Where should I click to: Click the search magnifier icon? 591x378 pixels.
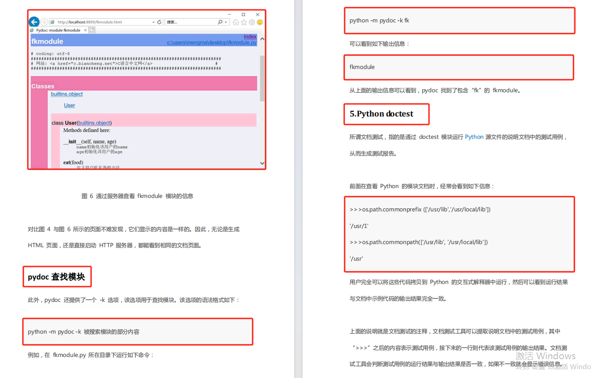click(x=220, y=21)
